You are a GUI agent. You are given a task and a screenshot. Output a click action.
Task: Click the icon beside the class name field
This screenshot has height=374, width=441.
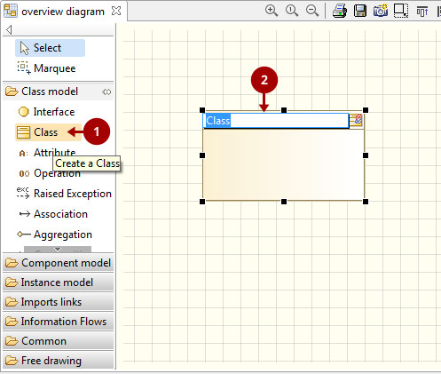tap(356, 120)
